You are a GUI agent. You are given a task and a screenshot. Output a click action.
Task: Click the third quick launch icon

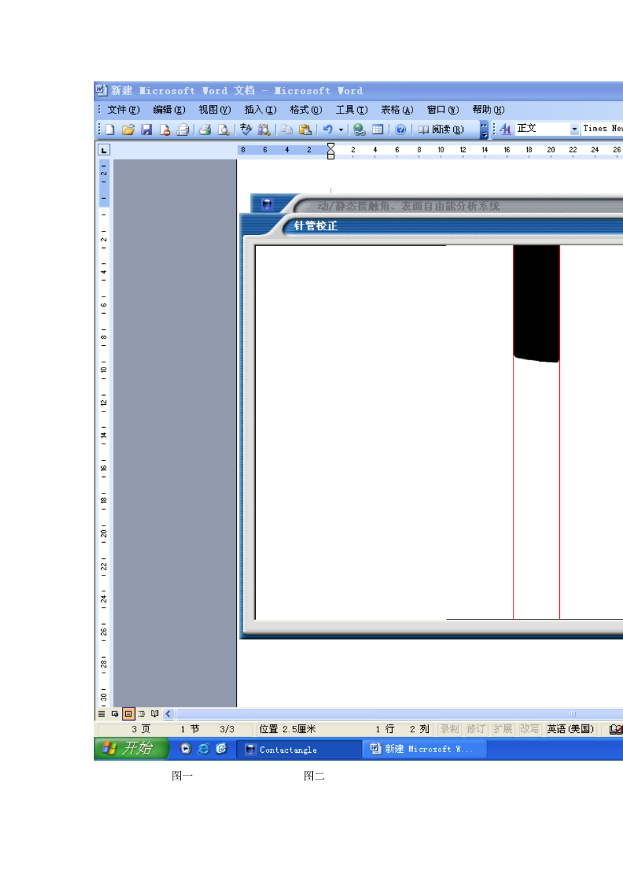(221, 749)
